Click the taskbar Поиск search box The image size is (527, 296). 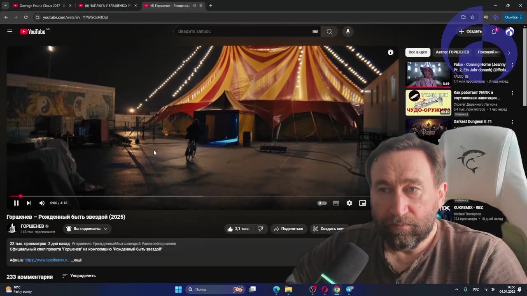click(215, 289)
